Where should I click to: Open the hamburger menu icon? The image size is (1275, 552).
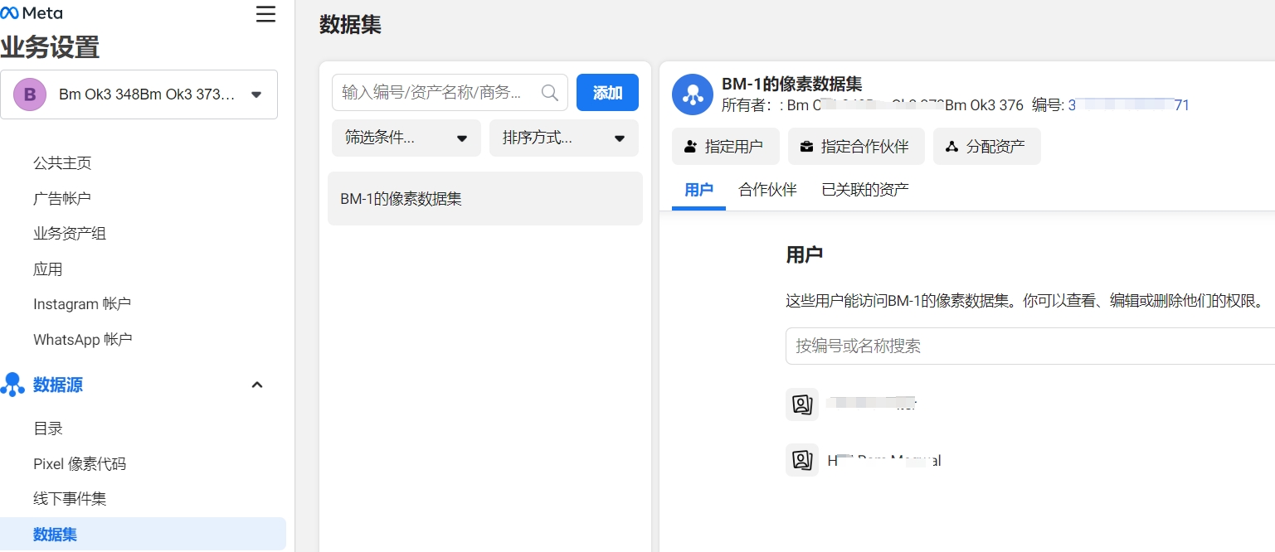tap(265, 14)
